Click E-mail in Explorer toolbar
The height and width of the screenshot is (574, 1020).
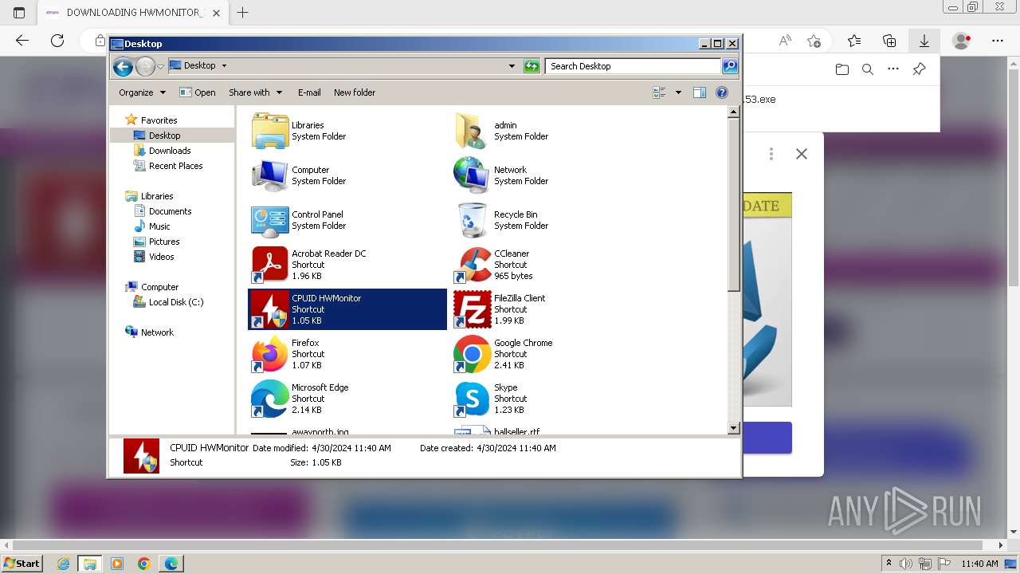coord(309,92)
